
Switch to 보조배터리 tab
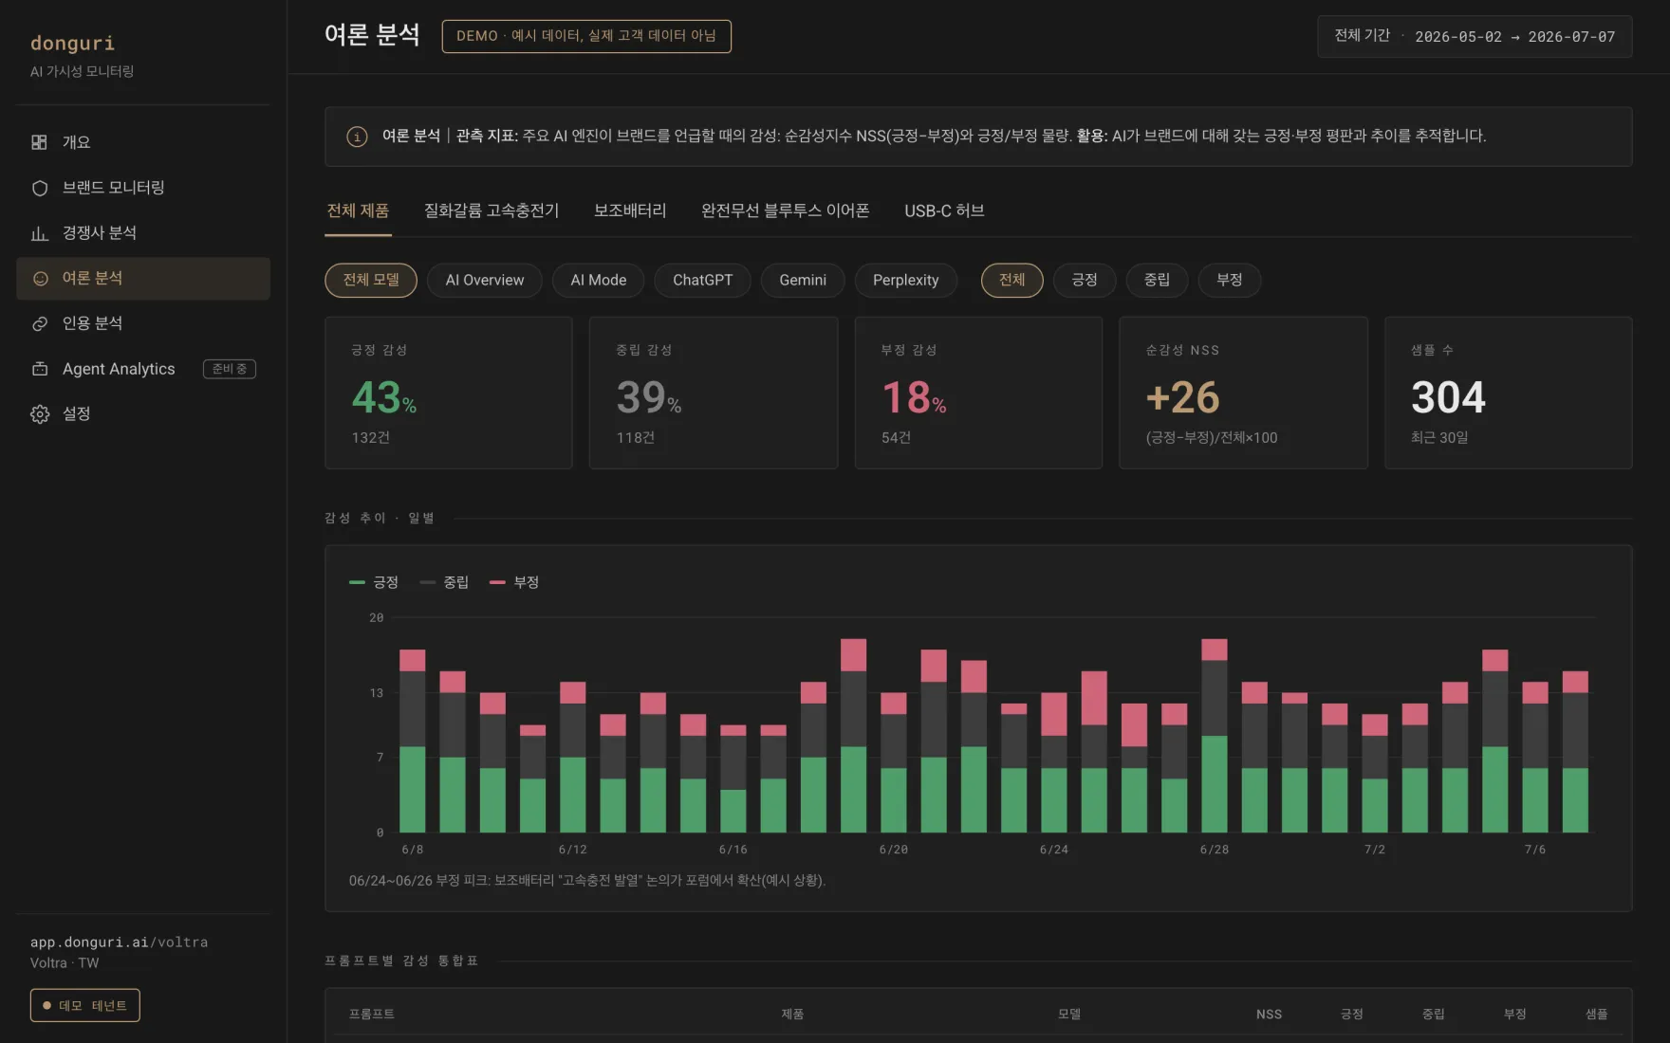point(630,210)
